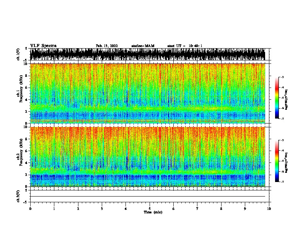Viewport: 303px width, 234px height.
Task: Click the ch.2 spectrogram color bar
Action: [277, 161]
